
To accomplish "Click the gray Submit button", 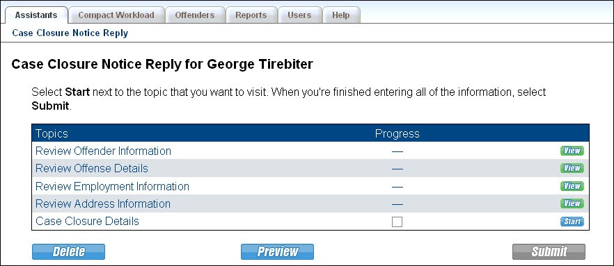I will 549,251.
